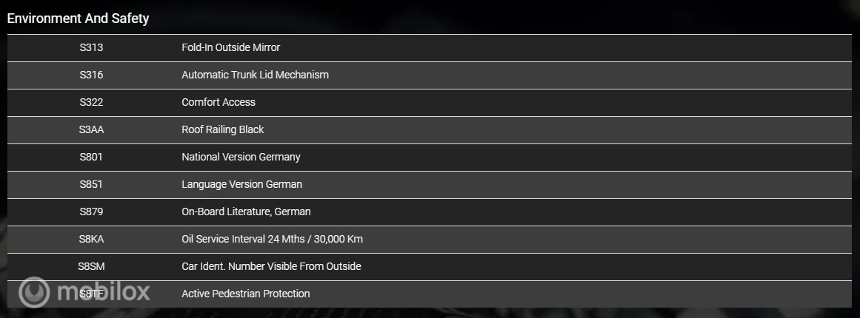Select Roof Railing Black entry
This screenshot has height=318, width=860.
click(223, 129)
